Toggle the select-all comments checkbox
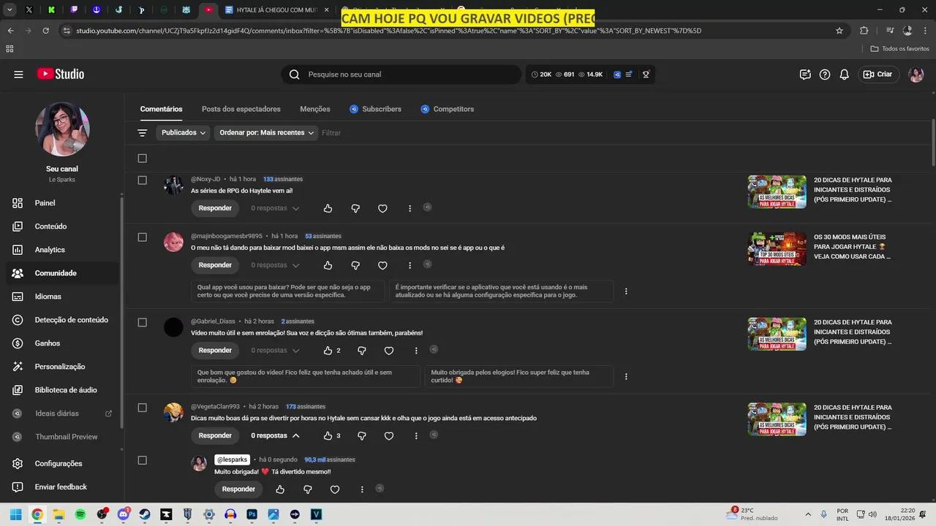Image resolution: width=936 pixels, height=526 pixels. (142, 159)
